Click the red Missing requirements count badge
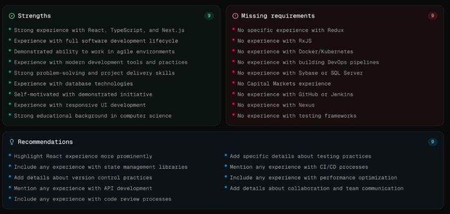The width and height of the screenshot is (450, 214). [432, 16]
